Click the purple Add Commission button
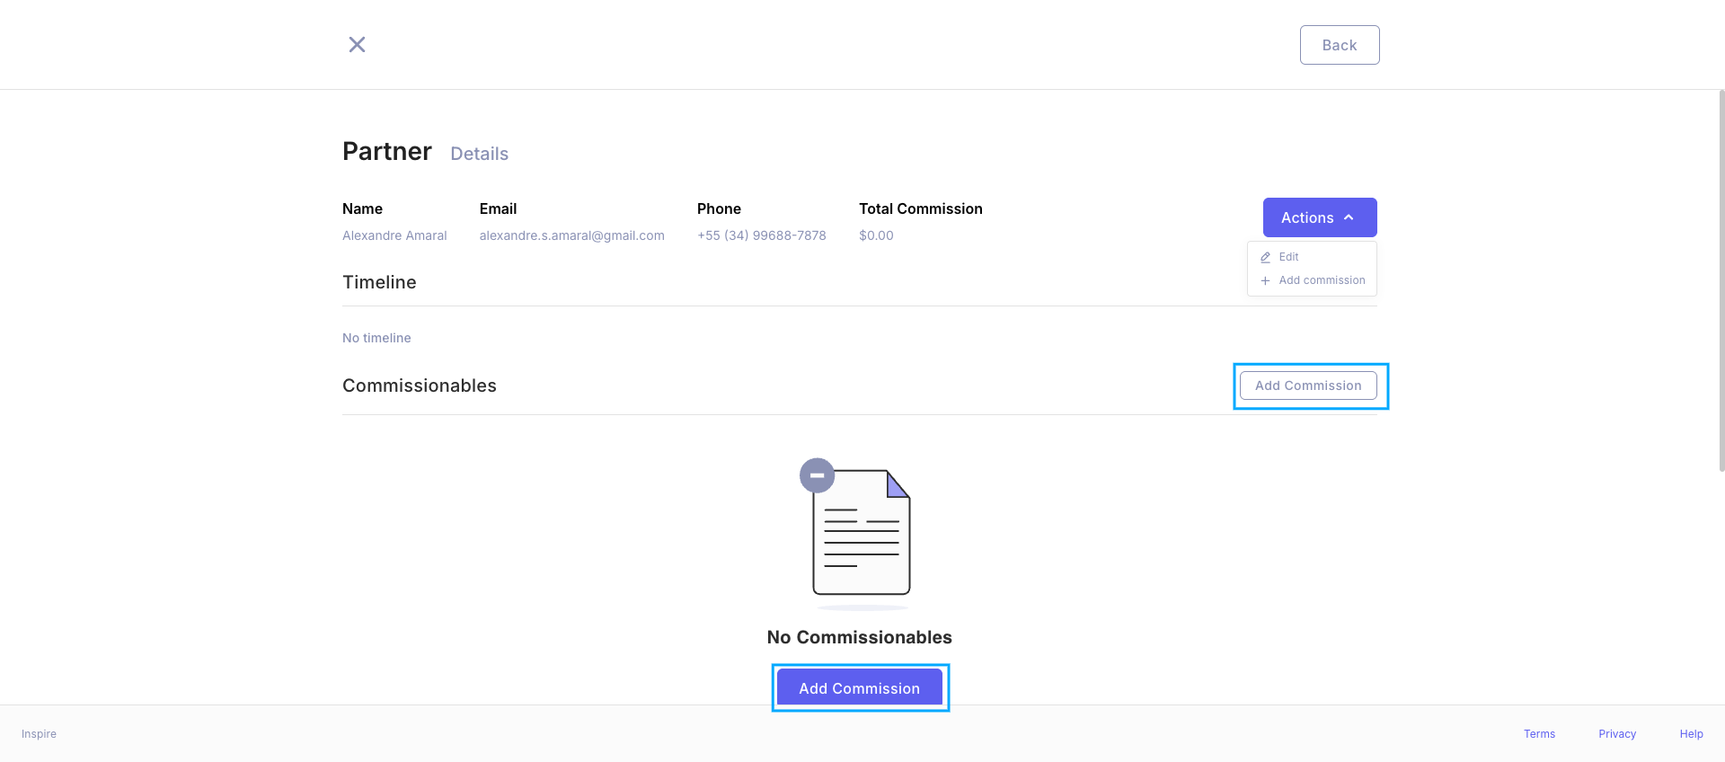 point(859,688)
